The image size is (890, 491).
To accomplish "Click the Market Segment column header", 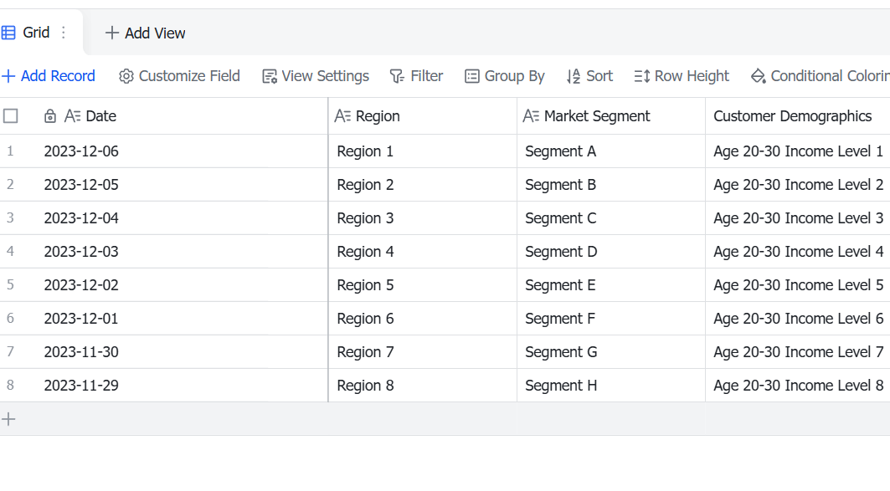I will pos(610,116).
